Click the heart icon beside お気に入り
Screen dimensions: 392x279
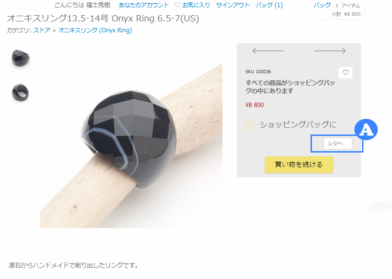point(178,5)
